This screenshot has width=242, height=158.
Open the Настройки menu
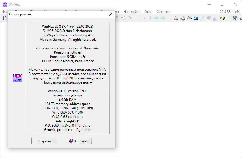(x=132, y=12)
